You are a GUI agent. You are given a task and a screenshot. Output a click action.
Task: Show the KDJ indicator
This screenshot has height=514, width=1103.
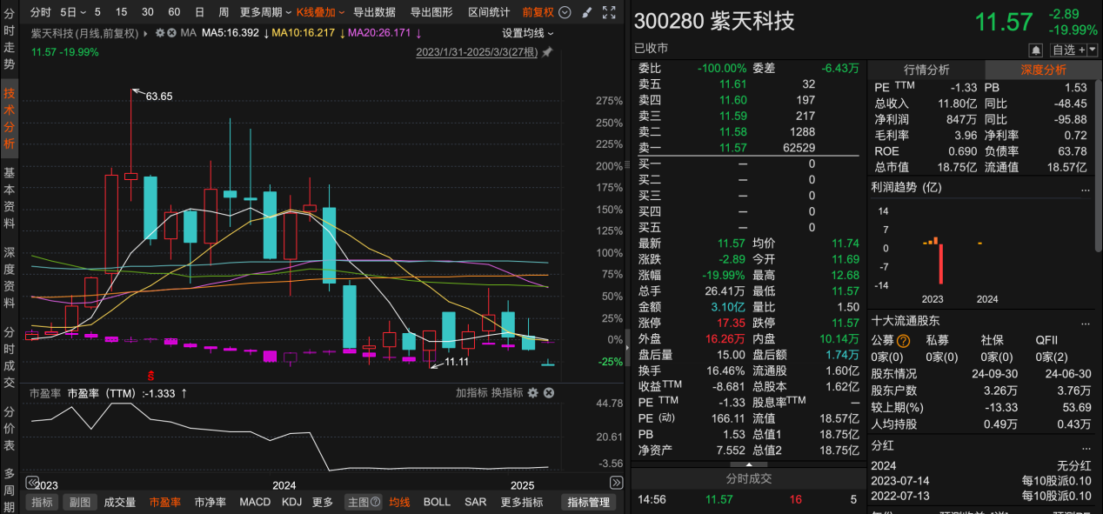click(x=292, y=502)
